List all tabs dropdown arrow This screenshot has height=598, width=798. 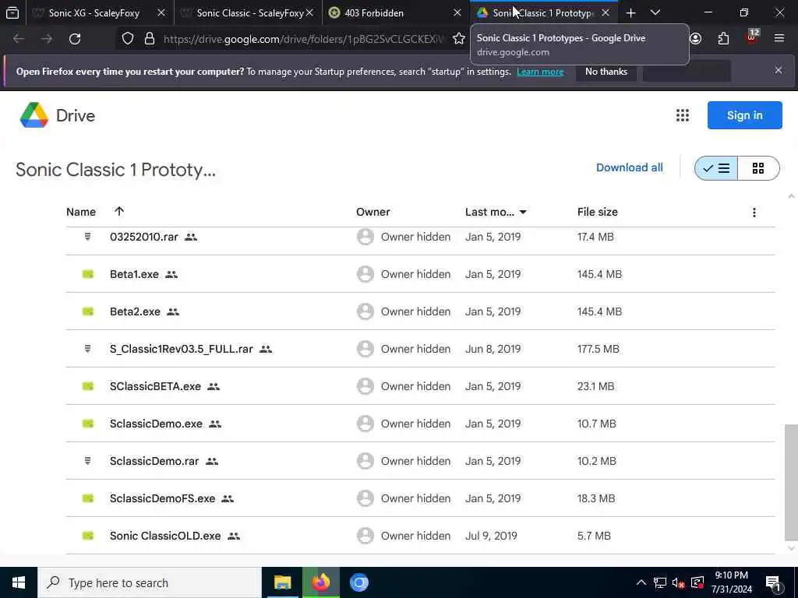[x=655, y=13]
